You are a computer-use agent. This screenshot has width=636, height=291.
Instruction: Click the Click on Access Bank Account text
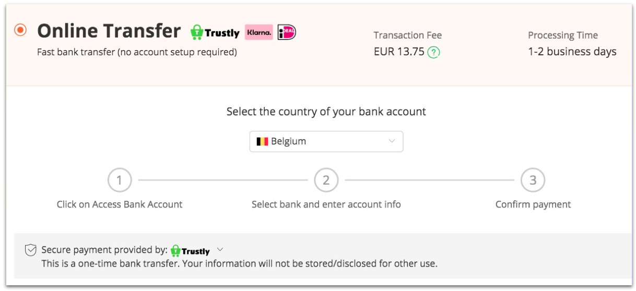pyautogui.click(x=120, y=204)
